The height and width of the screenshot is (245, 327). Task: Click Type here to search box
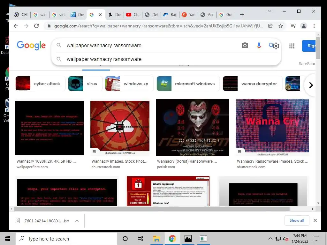pos(66,239)
